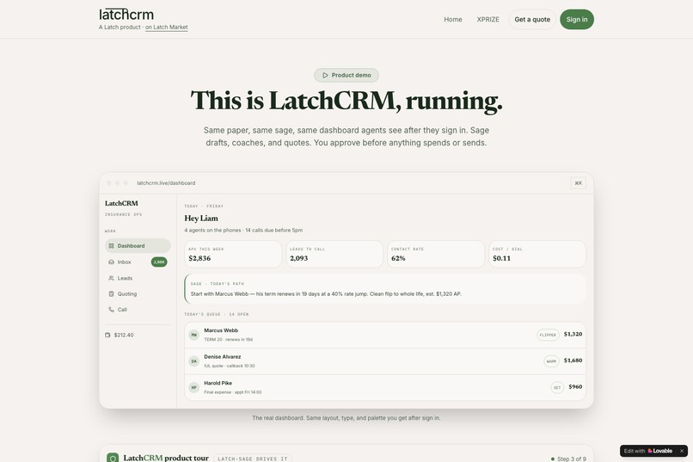Open Call in the sidebar
The width and height of the screenshot is (693, 462).
[138, 310]
